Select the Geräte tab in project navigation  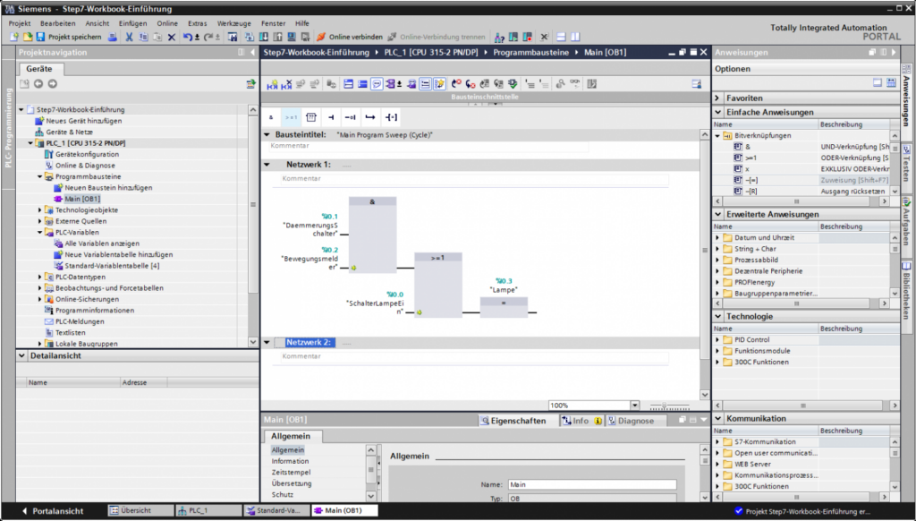[x=39, y=69]
